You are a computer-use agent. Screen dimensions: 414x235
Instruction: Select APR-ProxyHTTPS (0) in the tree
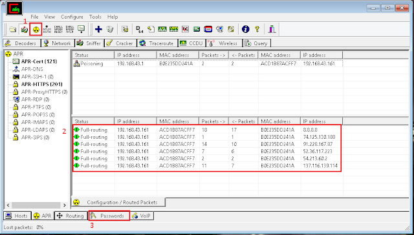click(x=44, y=92)
